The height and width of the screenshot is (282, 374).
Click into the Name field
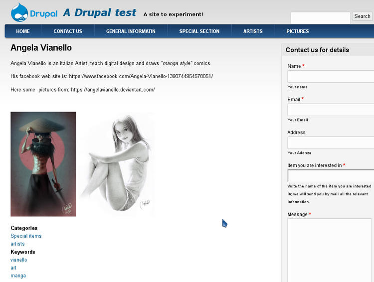pos(331,77)
